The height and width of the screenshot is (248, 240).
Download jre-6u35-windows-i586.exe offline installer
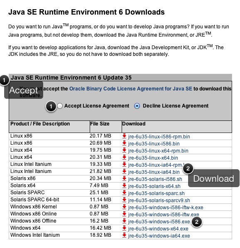(159, 222)
